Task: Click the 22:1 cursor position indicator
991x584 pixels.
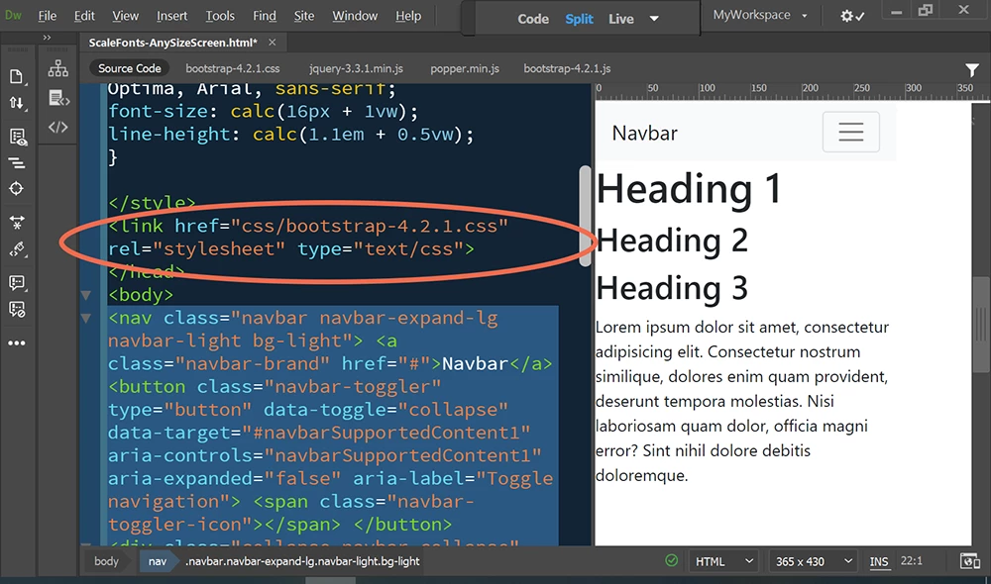Action: (x=912, y=560)
